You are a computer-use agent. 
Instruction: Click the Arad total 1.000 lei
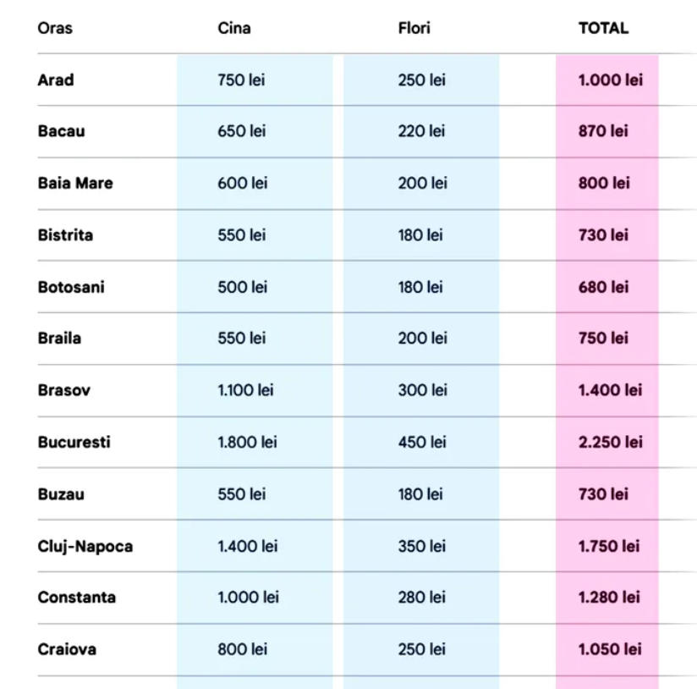coord(611,80)
